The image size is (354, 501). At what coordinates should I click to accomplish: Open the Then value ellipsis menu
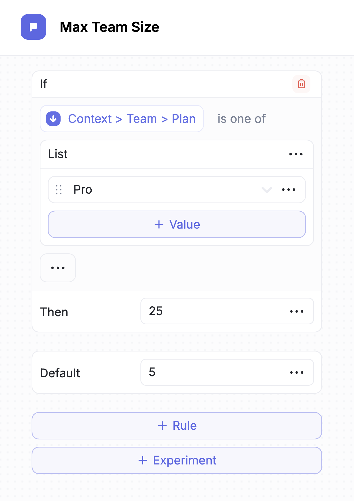297,311
